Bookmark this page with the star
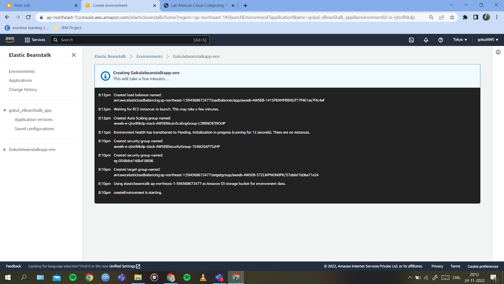 (x=452, y=17)
